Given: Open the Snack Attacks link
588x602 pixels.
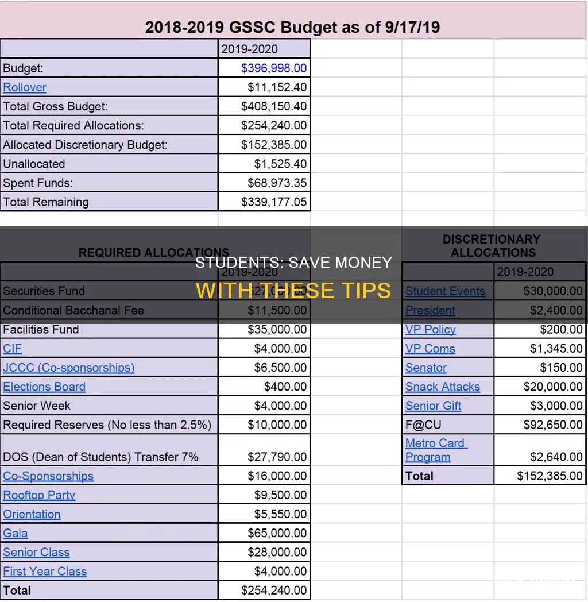Looking at the screenshot, I should pos(443,387).
